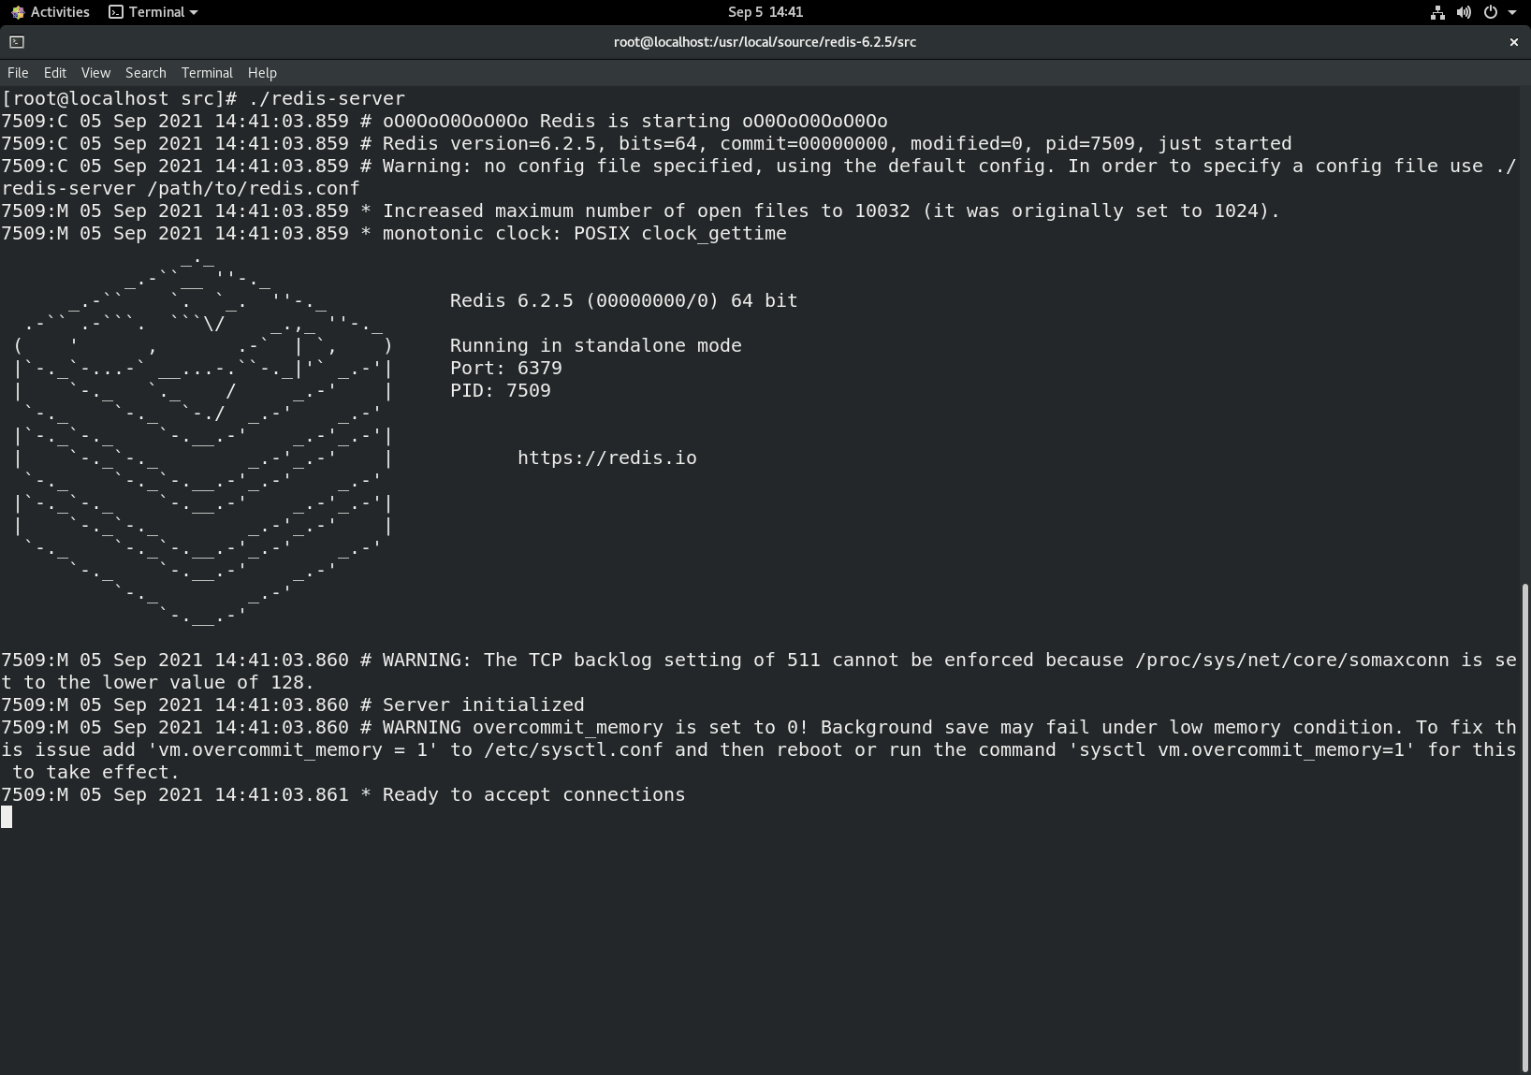Click 'Redis is starting' log line
This screenshot has height=1075, width=1531.
[445, 121]
